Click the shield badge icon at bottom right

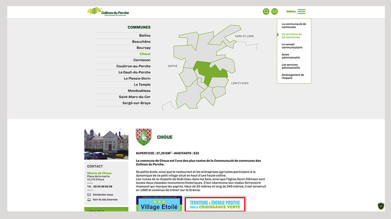pyautogui.click(x=381, y=206)
